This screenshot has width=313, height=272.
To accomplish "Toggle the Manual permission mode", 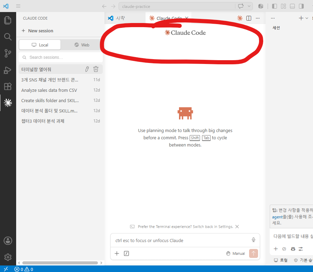I will (x=236, y=253).
